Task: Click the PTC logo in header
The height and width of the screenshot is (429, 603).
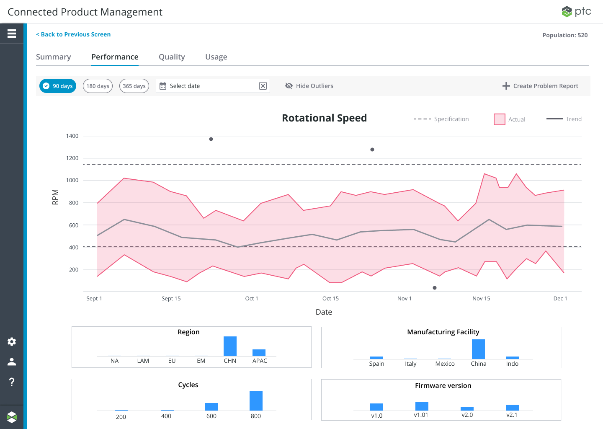Action: click(x=576, y=11)
